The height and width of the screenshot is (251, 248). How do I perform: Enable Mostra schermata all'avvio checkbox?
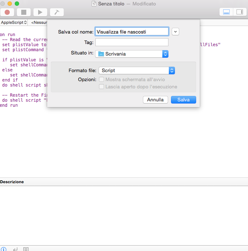(x=102, y=79)
